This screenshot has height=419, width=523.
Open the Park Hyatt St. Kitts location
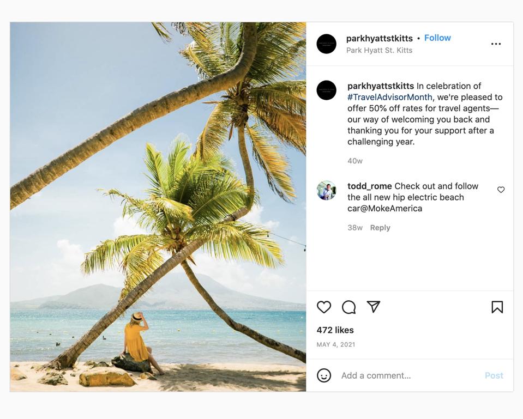click(379, 50)
